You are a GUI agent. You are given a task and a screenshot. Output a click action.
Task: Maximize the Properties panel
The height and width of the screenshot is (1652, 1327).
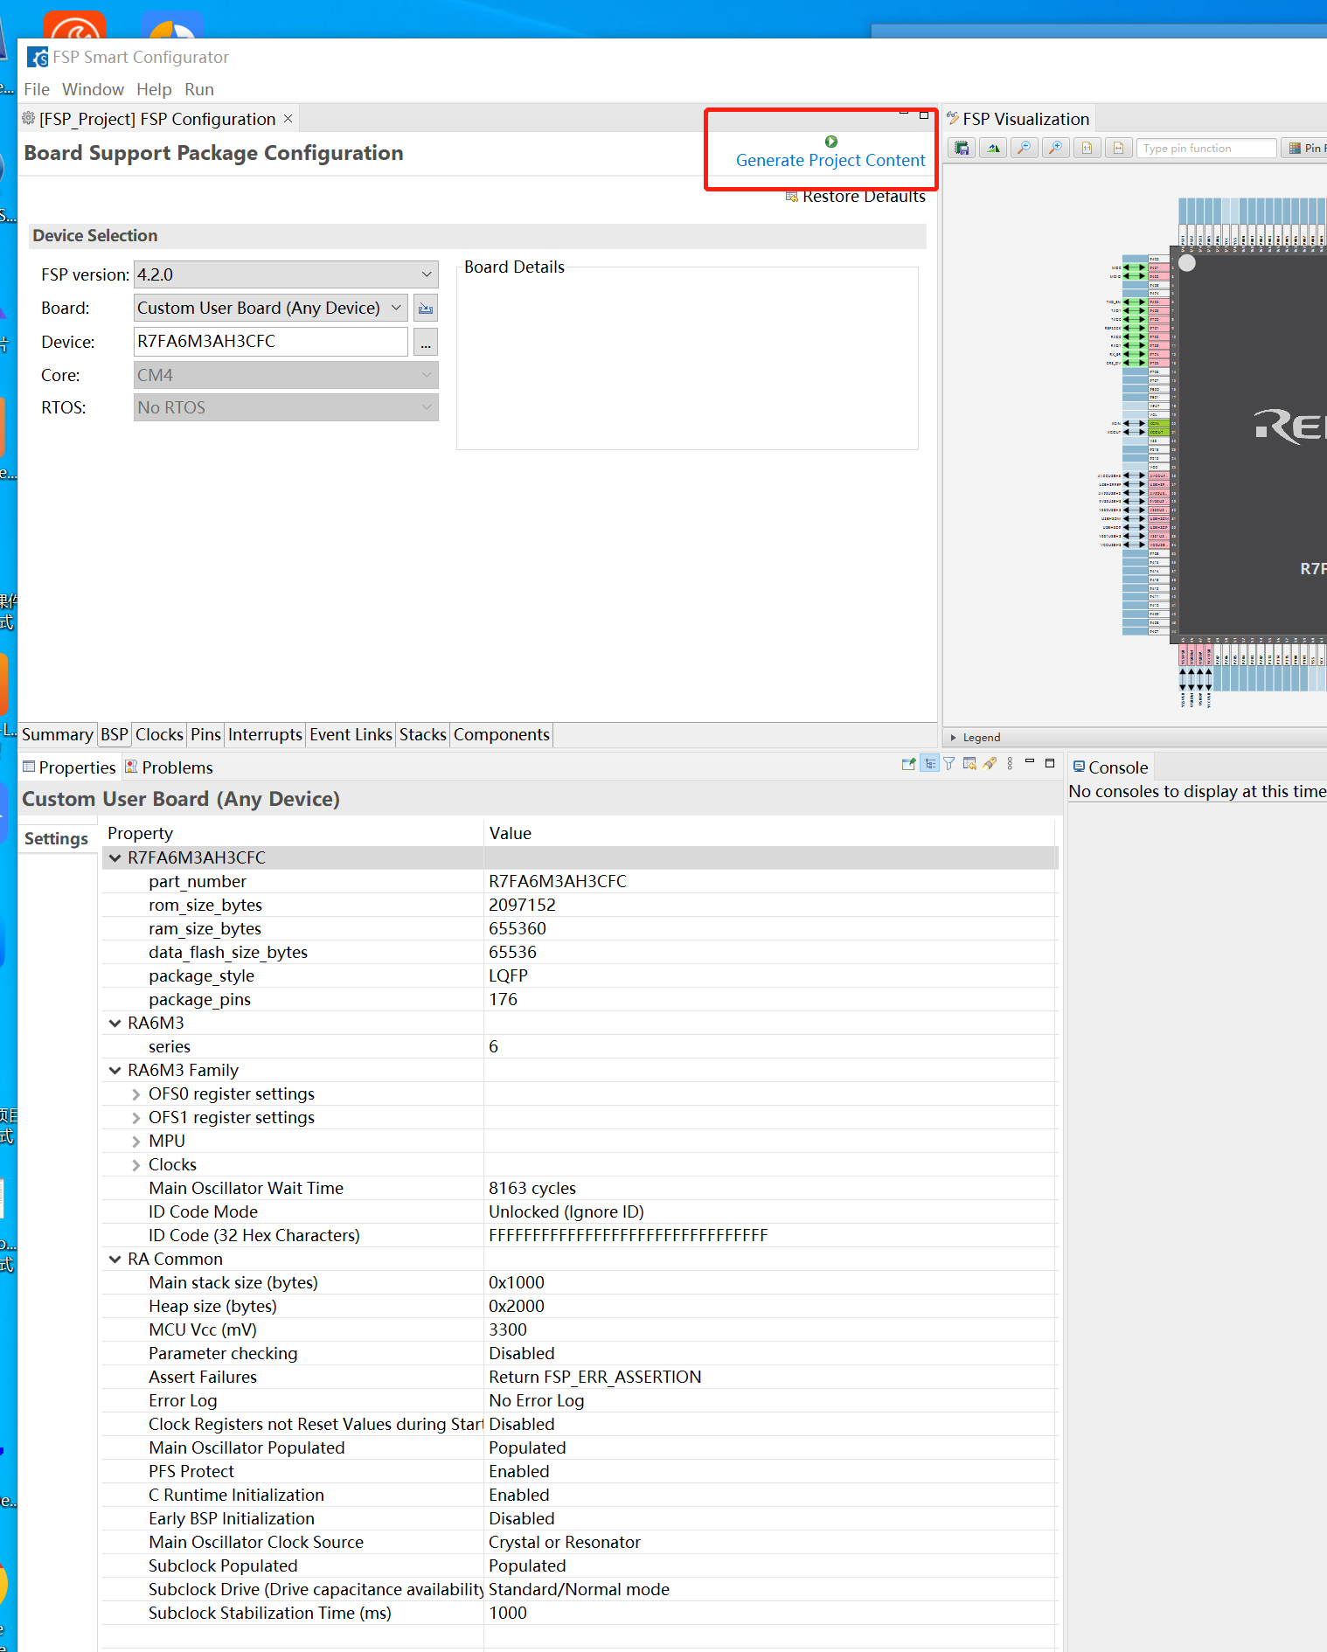(1050, 762)
